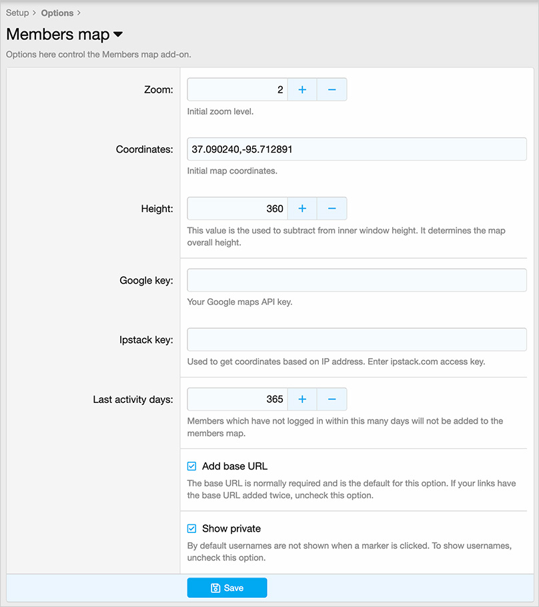Focus the Google key input field
The image size is (539, 607).
click(357, 280)
